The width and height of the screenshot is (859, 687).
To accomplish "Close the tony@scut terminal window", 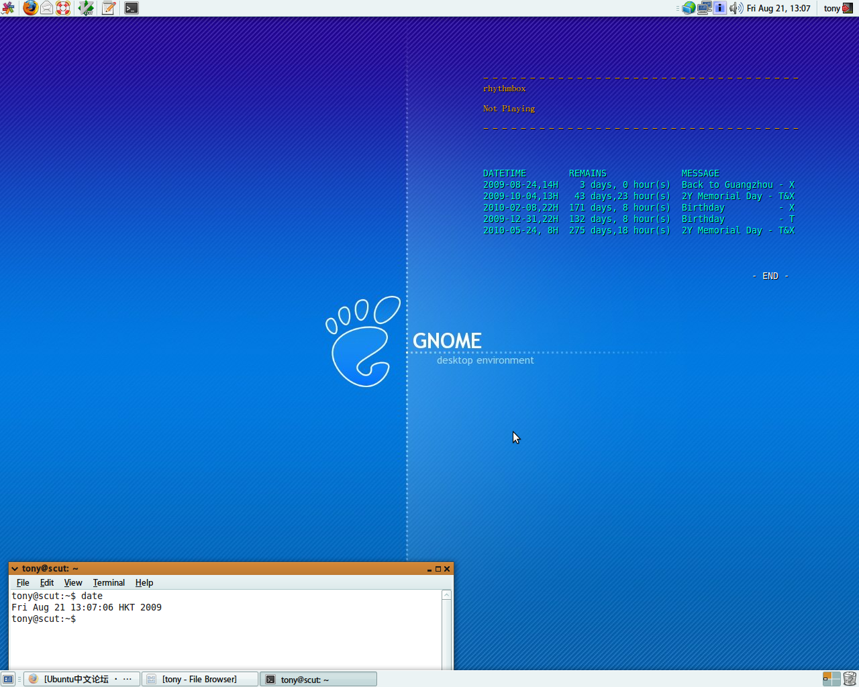I will coord(447,569).
